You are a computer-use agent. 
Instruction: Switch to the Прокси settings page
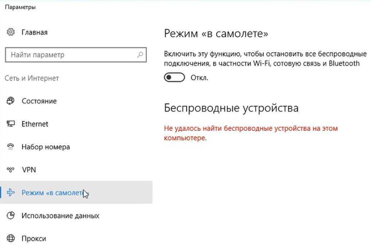[x=34, y=239]
